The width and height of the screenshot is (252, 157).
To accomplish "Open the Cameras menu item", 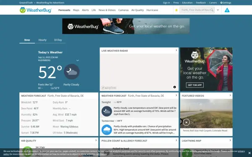I will pos(123,10).
